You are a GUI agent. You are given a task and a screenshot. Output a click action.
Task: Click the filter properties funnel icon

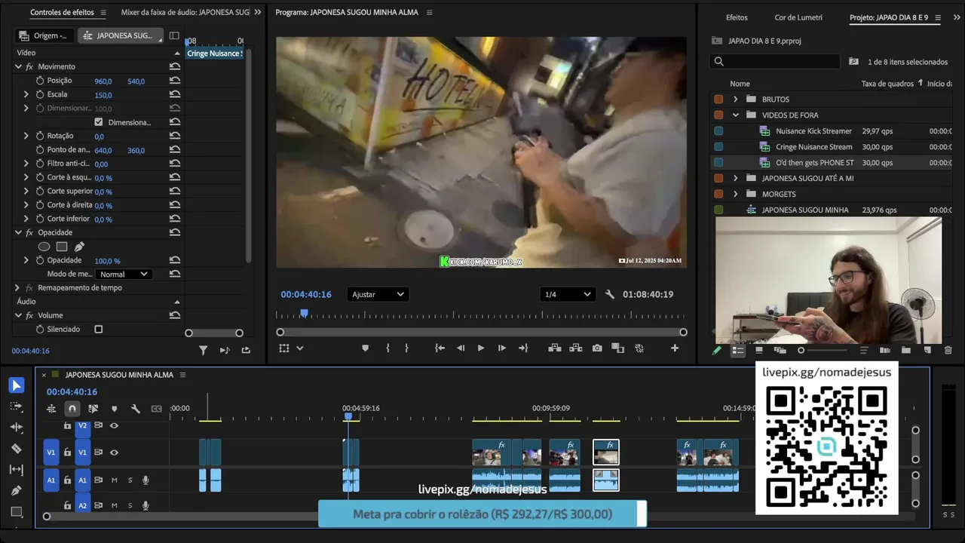click(x=204, y=350)
